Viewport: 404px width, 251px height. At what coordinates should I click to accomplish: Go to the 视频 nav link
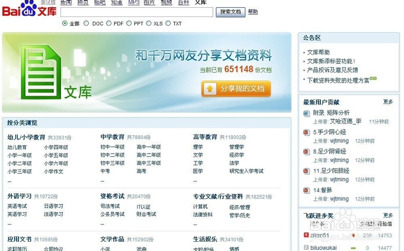click(166, 2)
